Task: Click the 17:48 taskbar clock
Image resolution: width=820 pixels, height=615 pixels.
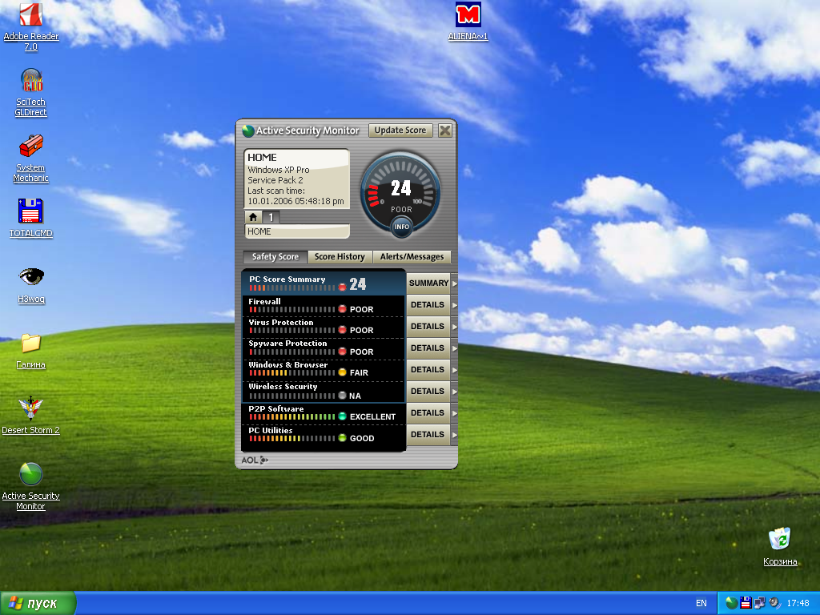Action: [798, 604]
